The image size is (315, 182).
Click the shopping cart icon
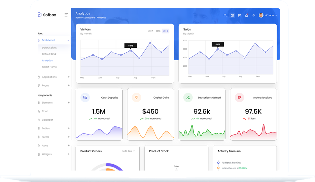point(239,15)
